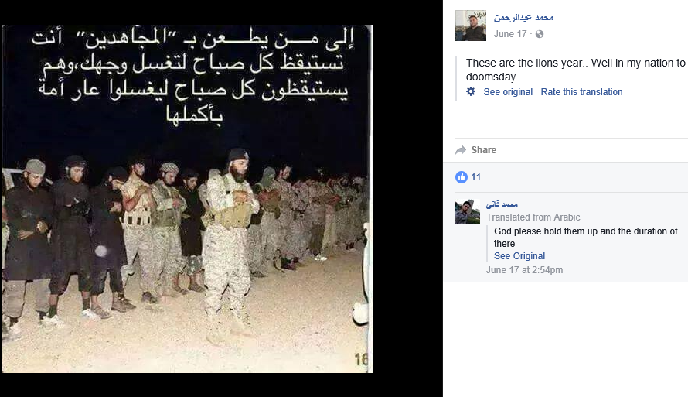Screen dimensions: 688x397
Task: Open the list of 11 likes
Action: click(x=476, y=177)
